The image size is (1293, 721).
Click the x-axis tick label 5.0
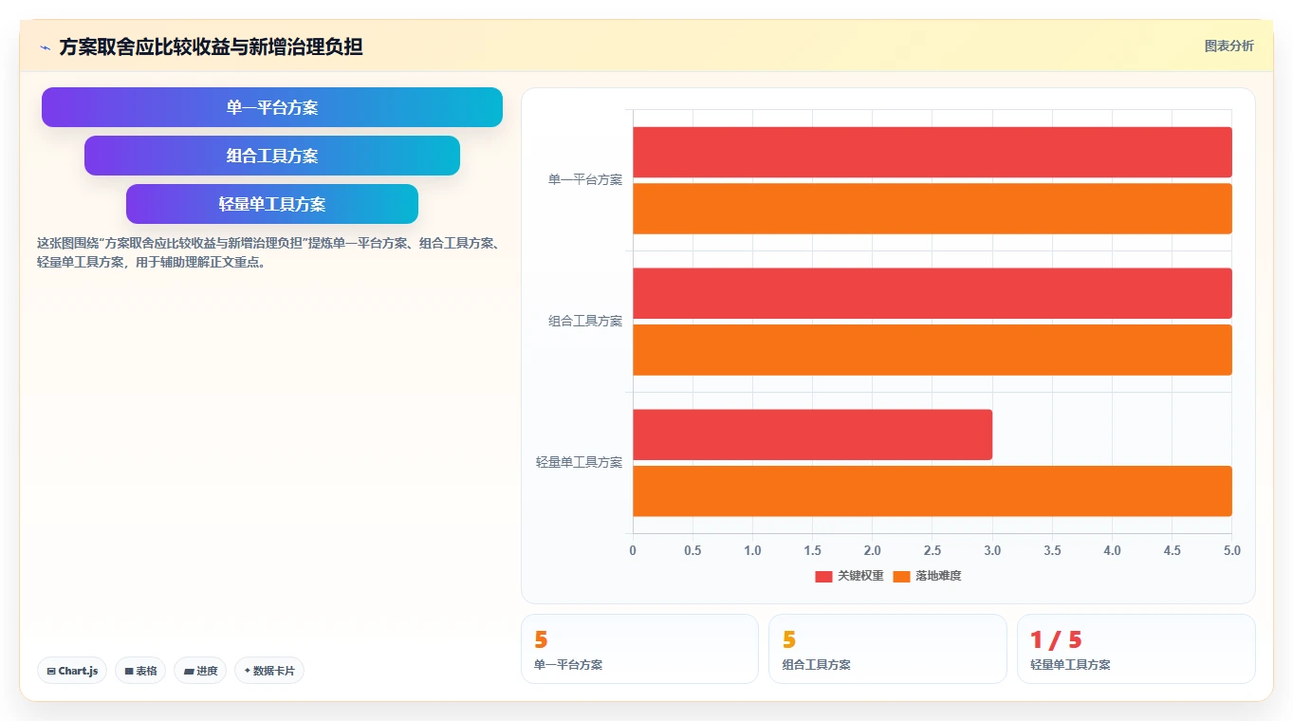(x=1231, y=550)
